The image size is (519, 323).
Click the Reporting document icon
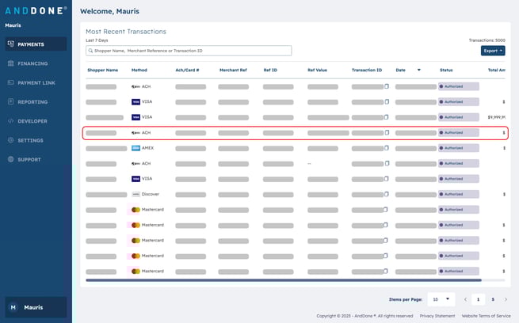pos(10,102)
